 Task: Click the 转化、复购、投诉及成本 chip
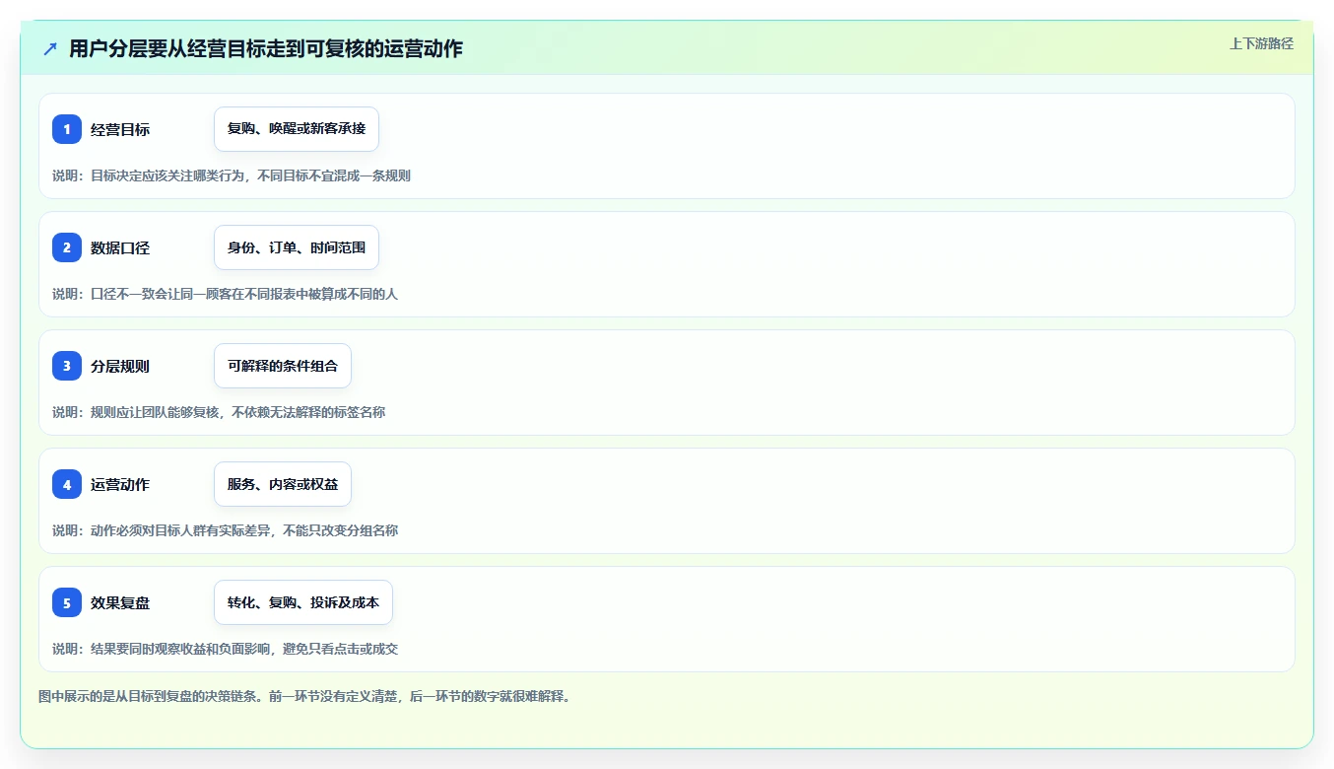(303, 602)
